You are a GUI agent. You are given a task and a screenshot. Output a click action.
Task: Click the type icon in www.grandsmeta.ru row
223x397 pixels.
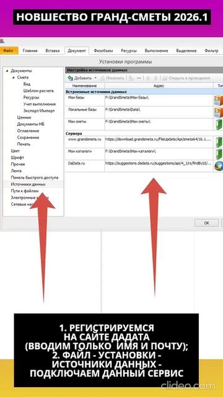[x=219, y=142]
